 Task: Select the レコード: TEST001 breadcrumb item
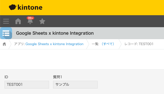click(x=139, y=44)
